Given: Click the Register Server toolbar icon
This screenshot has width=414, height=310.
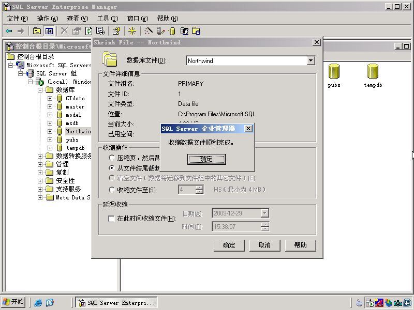Looking at the screenshot, I should (x=160, y=31).
